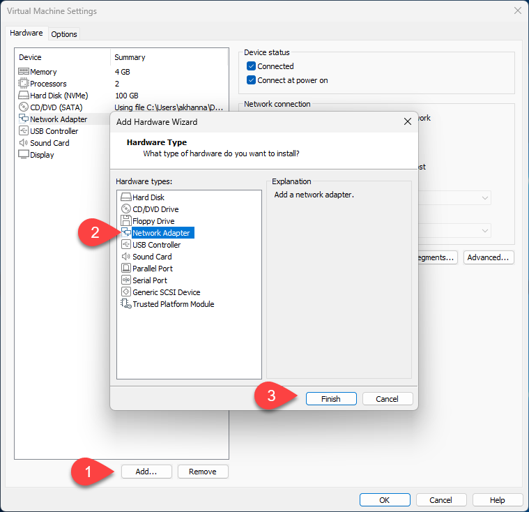
Task: Click Finish in Add Hardware Wizard
Action: [x=331, y=398]
